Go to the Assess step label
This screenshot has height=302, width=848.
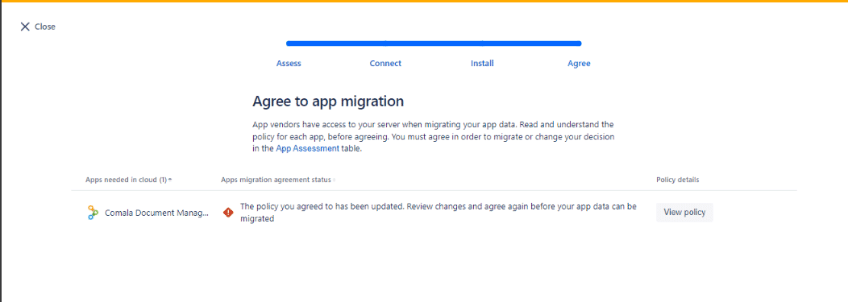[x=289, y=63]
